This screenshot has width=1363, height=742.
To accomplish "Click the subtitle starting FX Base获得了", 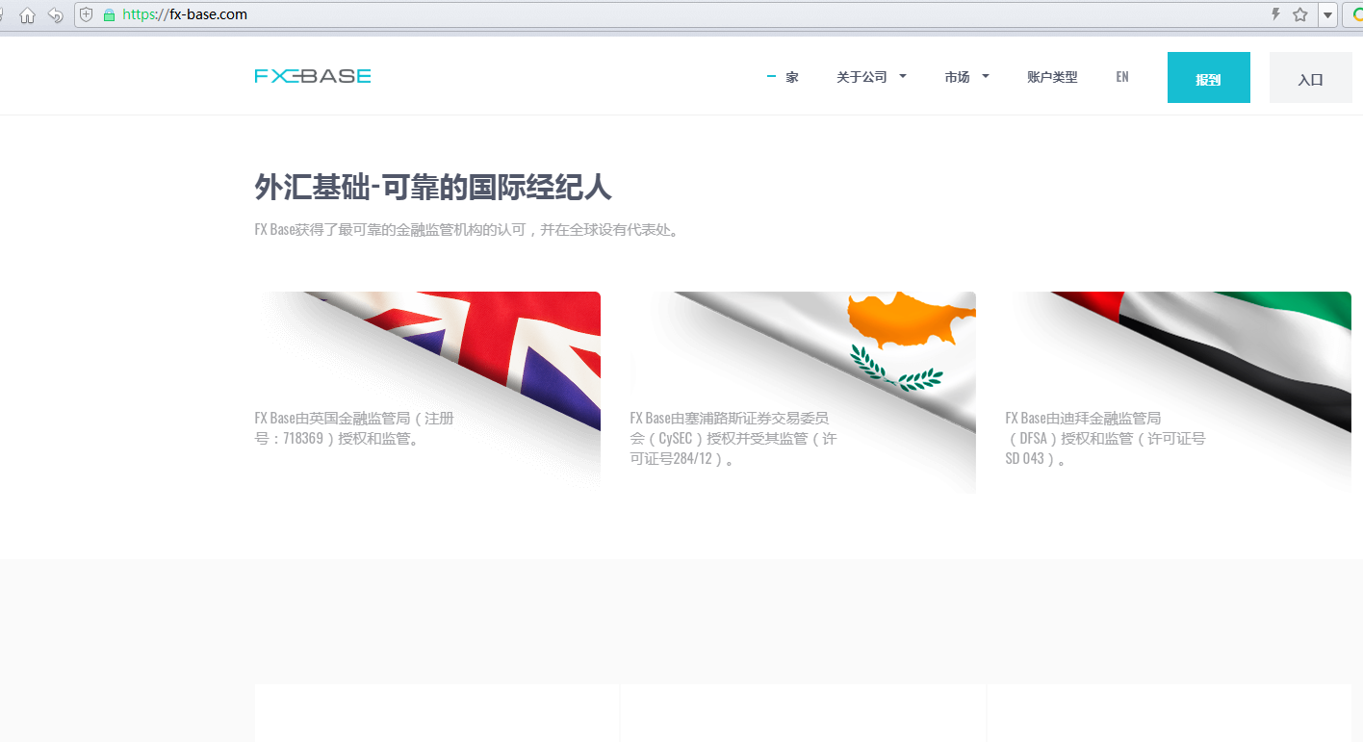I will click(467, 230).
